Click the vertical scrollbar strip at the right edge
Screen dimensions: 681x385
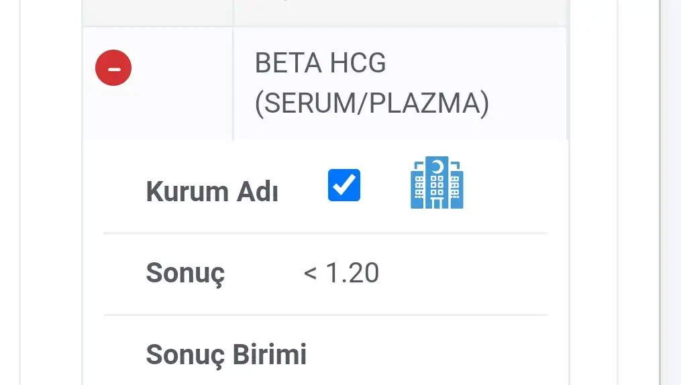670,192
